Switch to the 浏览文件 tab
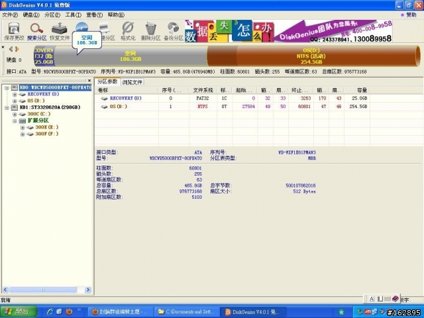Viewport: 424px width, 318px height. [x=132, y=82]
